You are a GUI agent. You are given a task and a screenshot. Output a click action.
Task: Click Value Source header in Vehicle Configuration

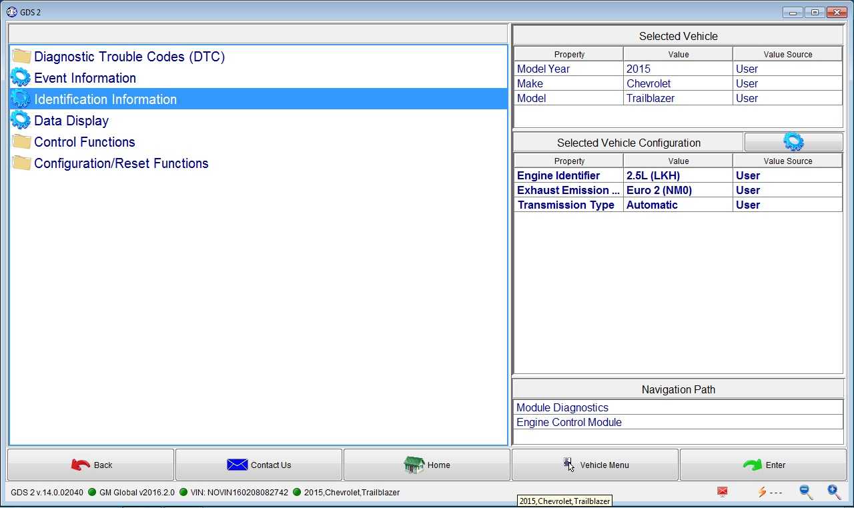pos(788,161)
